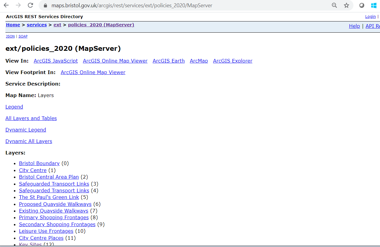Viewport: 380px width, 247px height.
Task: Click the Service Description label
Action: [x=33, y=84]
